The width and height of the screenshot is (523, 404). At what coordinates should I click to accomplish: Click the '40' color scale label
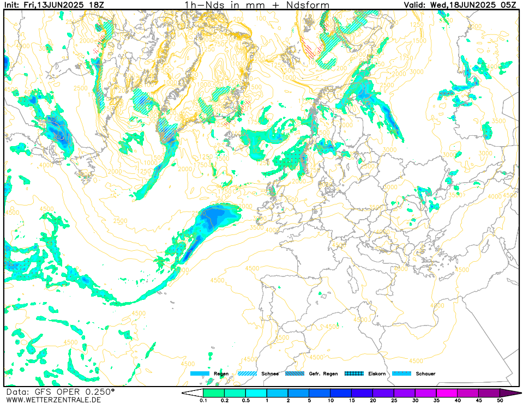(x=458, y=401)
